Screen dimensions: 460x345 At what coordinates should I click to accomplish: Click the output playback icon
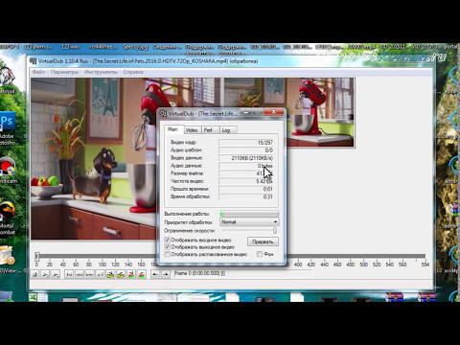click(56, 274)
